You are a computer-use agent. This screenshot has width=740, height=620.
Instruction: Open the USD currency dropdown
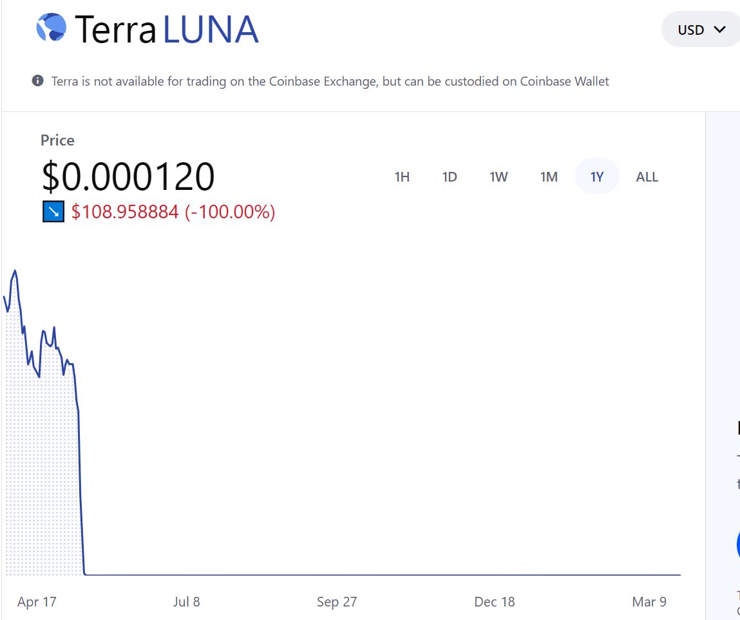701,30
